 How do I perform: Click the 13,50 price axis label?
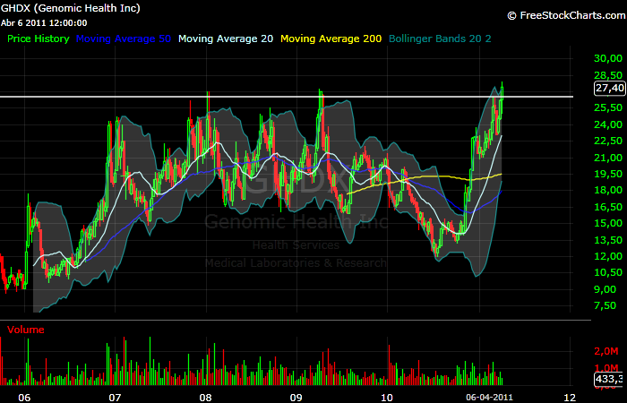point(608,240)
